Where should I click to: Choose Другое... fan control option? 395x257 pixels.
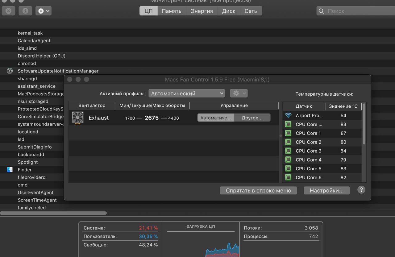[x=252, y=118]
